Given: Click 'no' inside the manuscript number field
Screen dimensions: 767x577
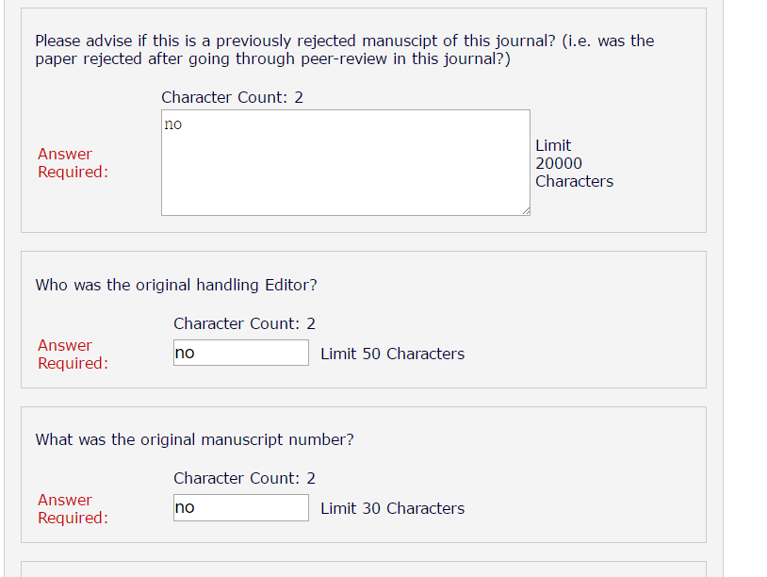Looking at the screenshot, I should pyautogui.click(x=185, y=508).
